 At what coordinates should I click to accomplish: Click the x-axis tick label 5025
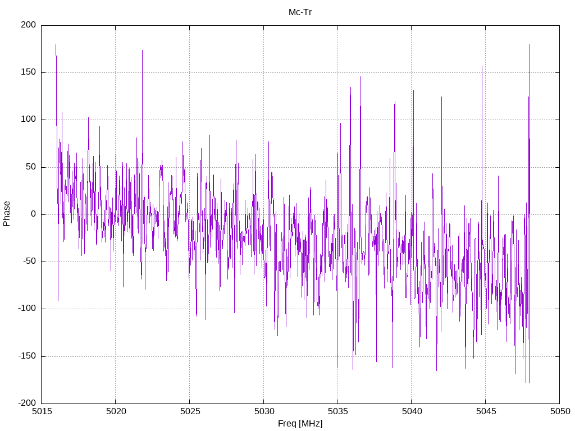tap(190, 411)
